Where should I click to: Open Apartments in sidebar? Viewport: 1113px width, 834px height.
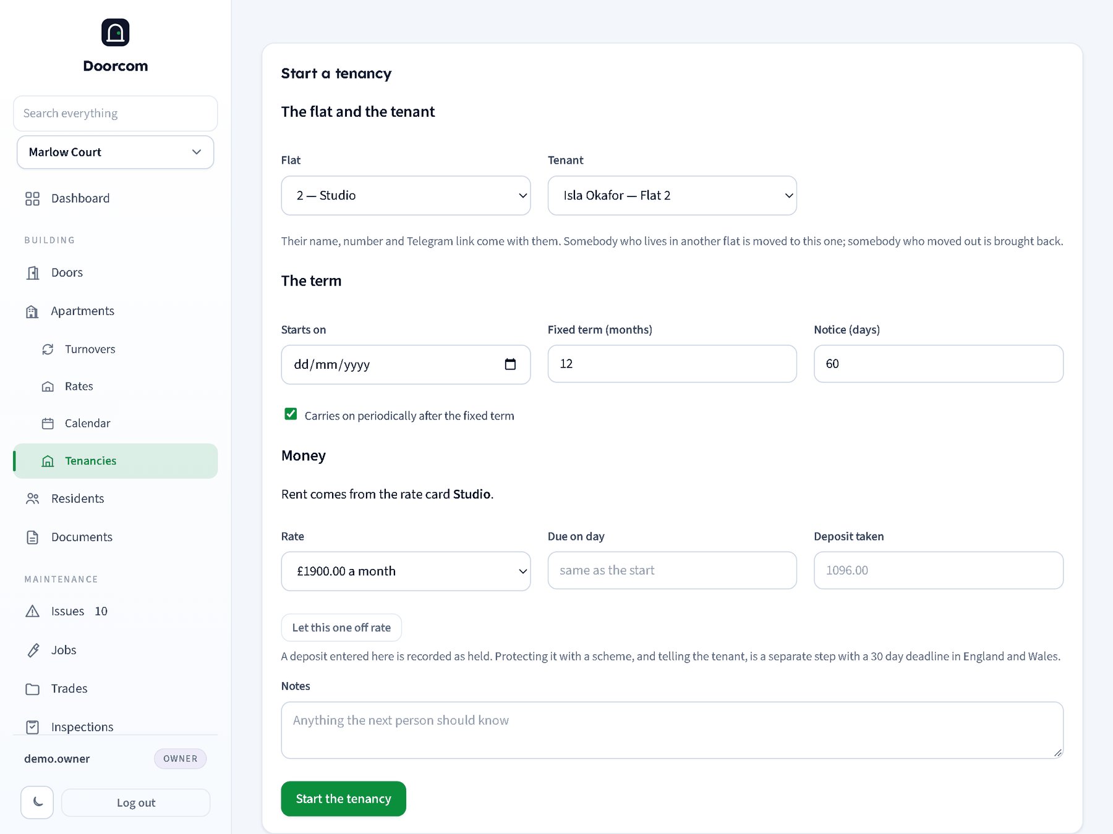click(x=115, y=311)
